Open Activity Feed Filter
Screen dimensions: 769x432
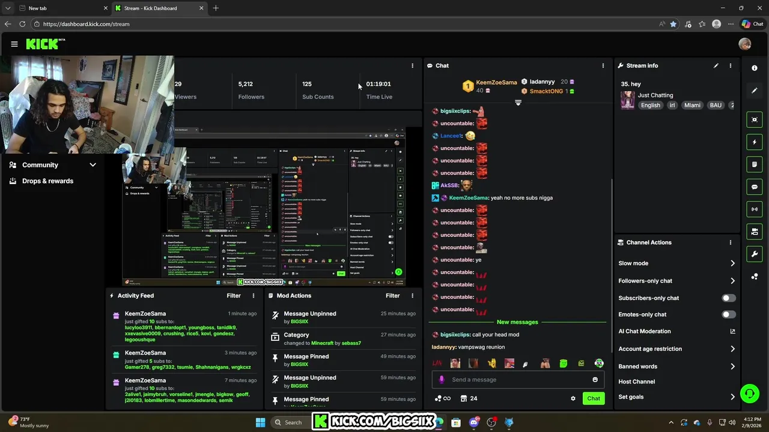[x=234, y=295]
